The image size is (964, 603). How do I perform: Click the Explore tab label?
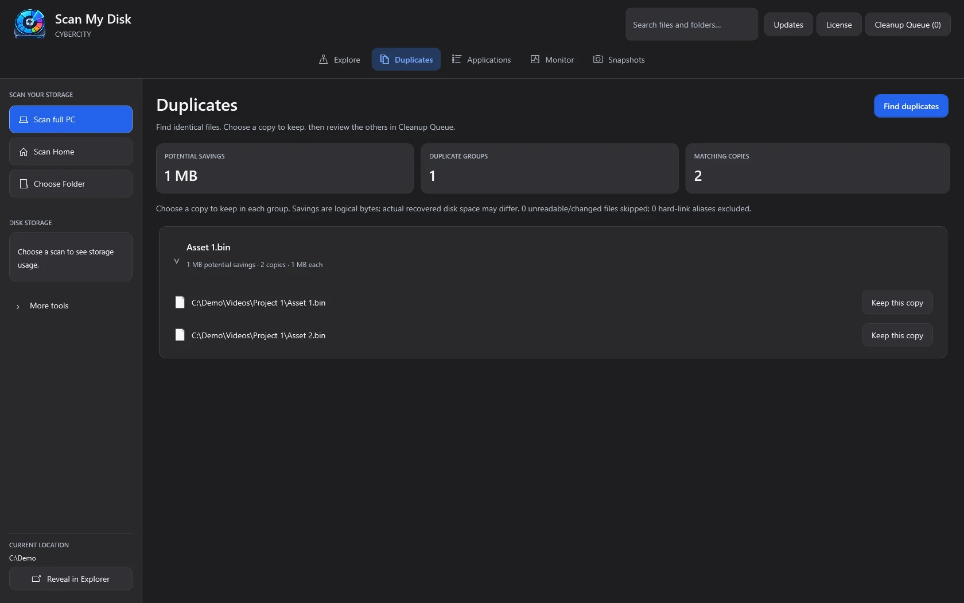[347, 60]
